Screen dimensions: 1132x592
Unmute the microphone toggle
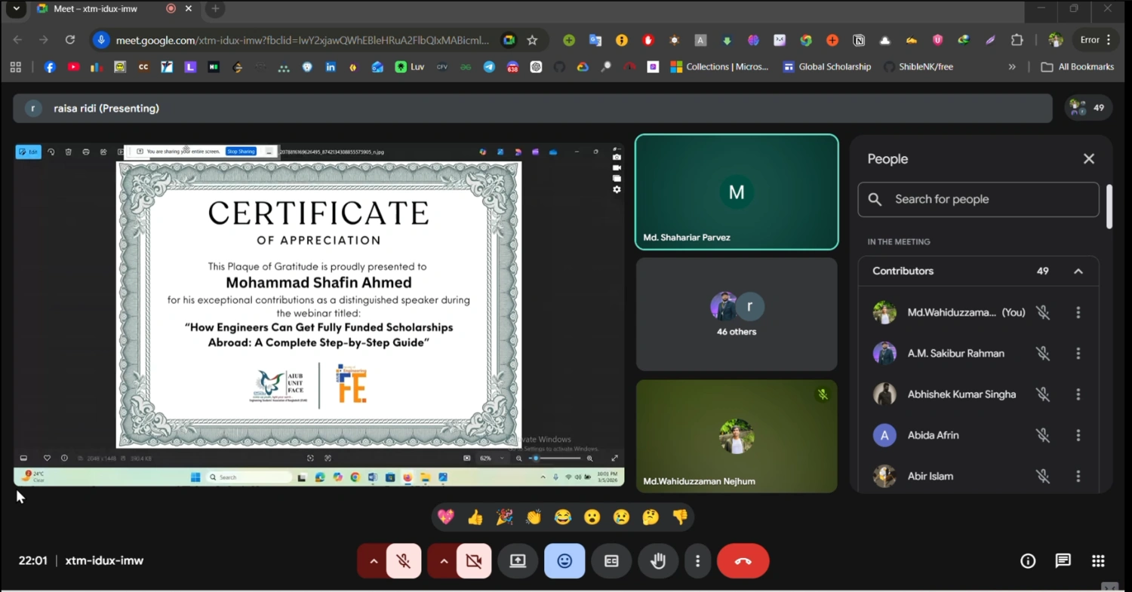pyautogui.click(x=404, y=561)
